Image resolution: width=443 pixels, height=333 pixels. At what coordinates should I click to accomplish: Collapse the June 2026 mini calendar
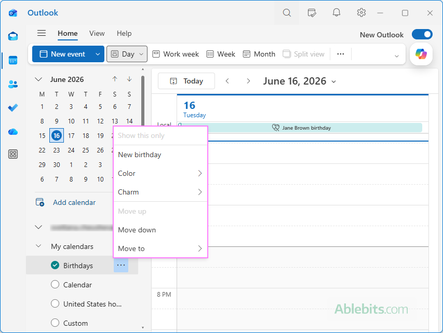(38, 79)
